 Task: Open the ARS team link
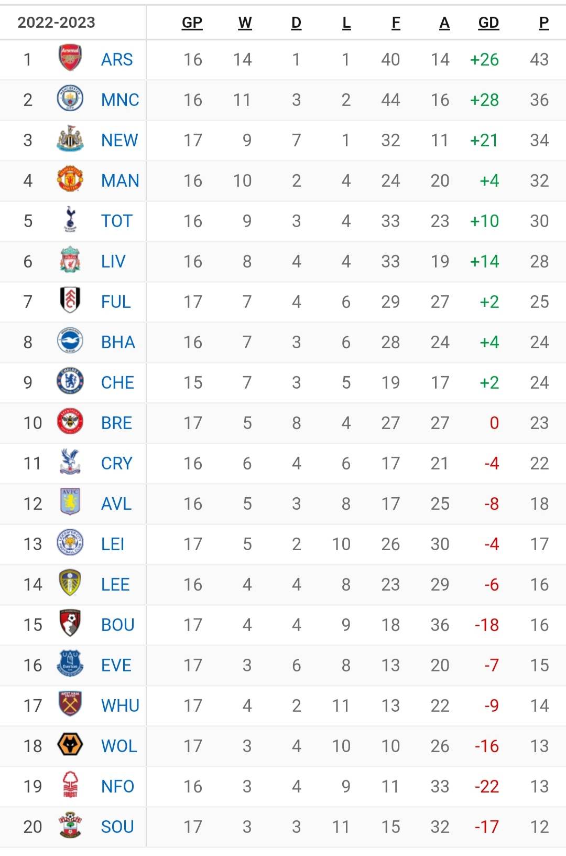click(117, 59)
